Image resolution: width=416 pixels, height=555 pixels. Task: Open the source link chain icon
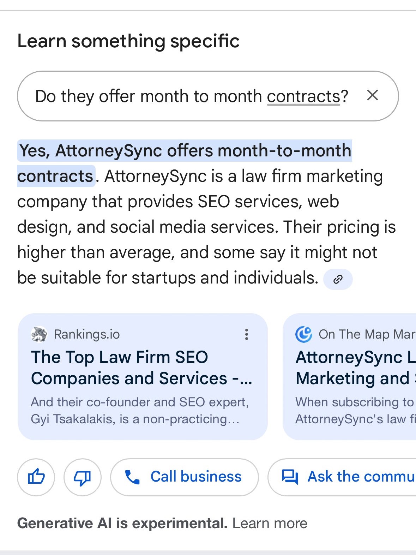[338, 279]
